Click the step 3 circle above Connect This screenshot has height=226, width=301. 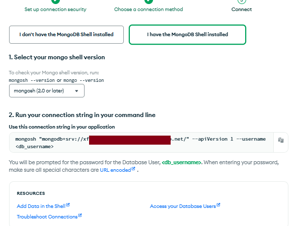pyautogui.click(x=242, y=1)
